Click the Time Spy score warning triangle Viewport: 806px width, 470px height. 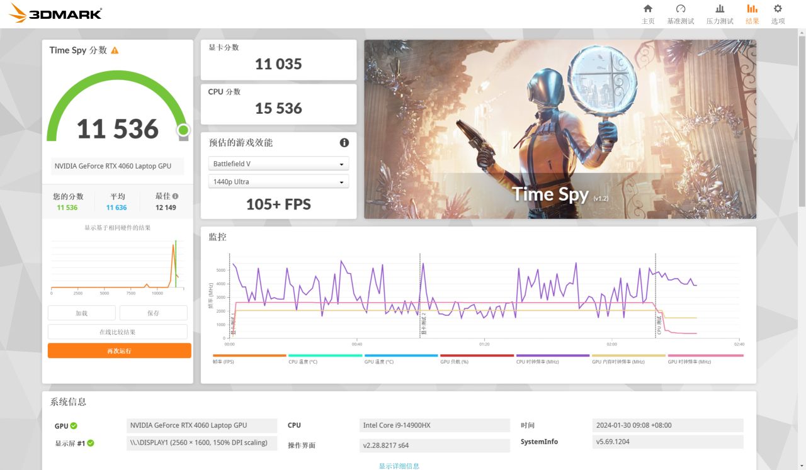115,50
